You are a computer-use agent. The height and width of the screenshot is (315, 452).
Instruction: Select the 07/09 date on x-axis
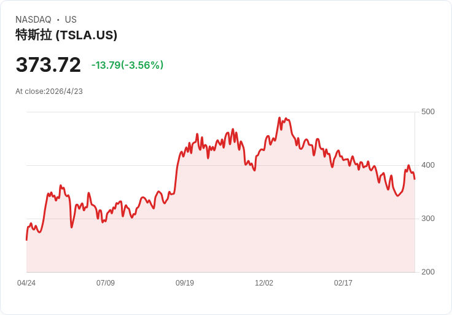(x=106, y=283)
